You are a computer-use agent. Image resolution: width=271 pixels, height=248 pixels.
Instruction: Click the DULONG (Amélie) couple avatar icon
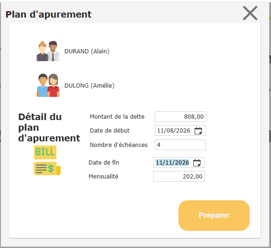tap(48, 85)
